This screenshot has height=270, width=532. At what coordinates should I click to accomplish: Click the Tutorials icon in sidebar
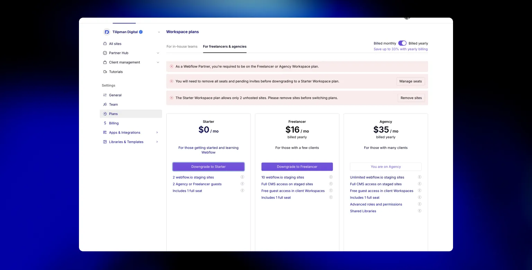[x=105, y=72]
